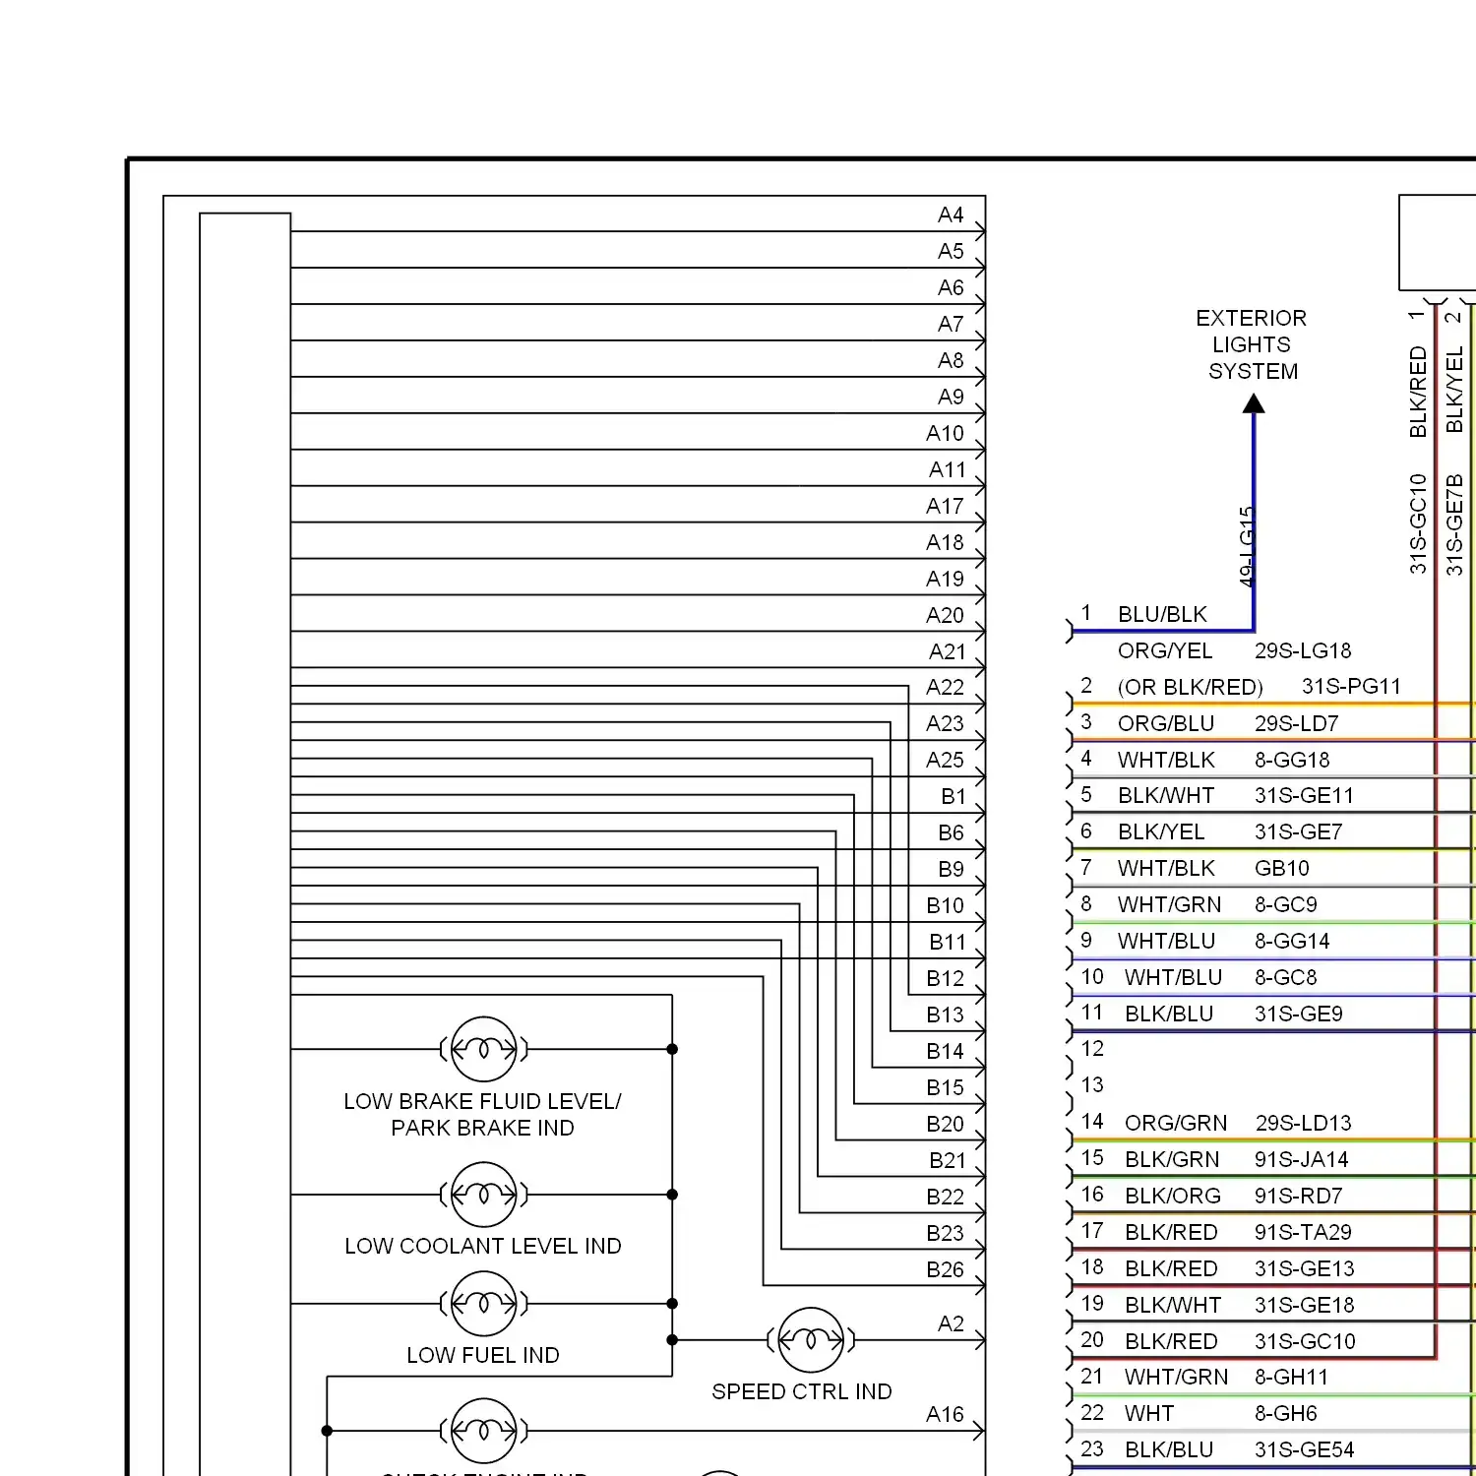
Task: Select wire code 31S-GE9
Action: pyautogui.click(x=1299, y=1014)
